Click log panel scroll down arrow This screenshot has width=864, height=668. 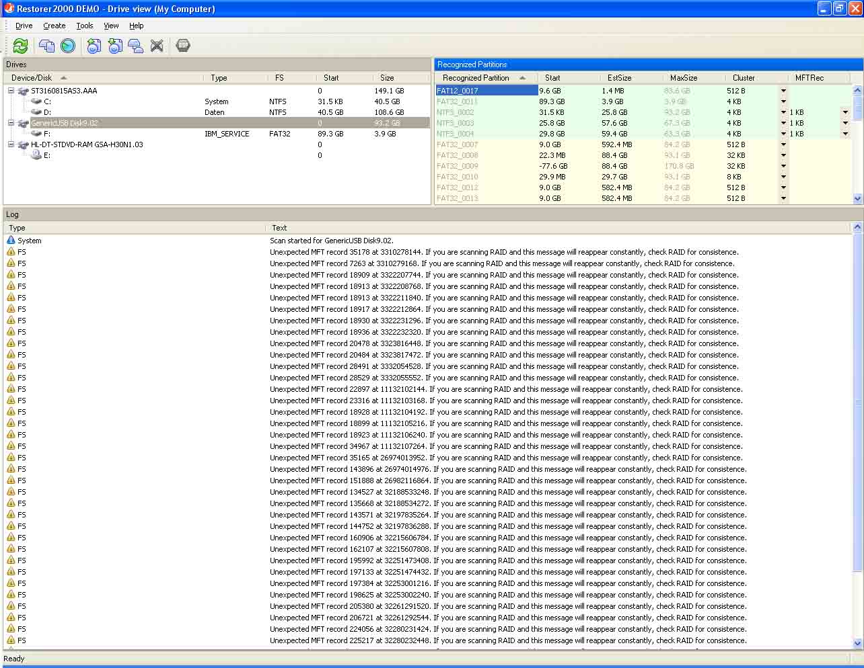pyautogui.click(x=857, y=643)
